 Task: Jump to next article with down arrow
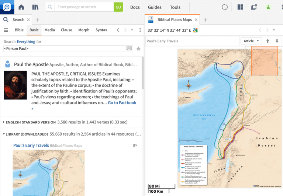[277, 41]
